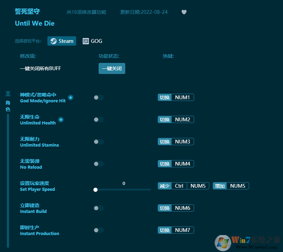Click NUM5 box next to 增加

tap(238, 186)
